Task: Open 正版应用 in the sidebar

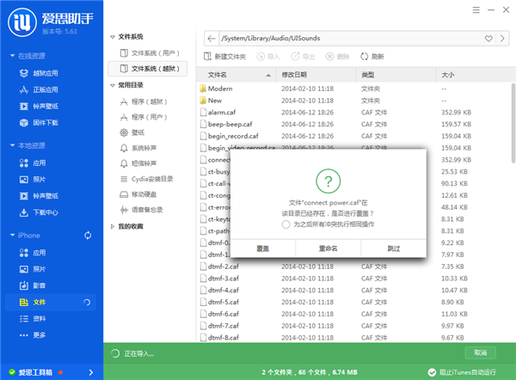Action: point(39,89)
